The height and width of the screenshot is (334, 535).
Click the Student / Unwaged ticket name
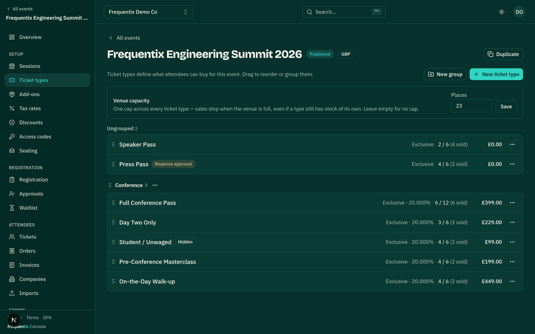click(145, 242)
